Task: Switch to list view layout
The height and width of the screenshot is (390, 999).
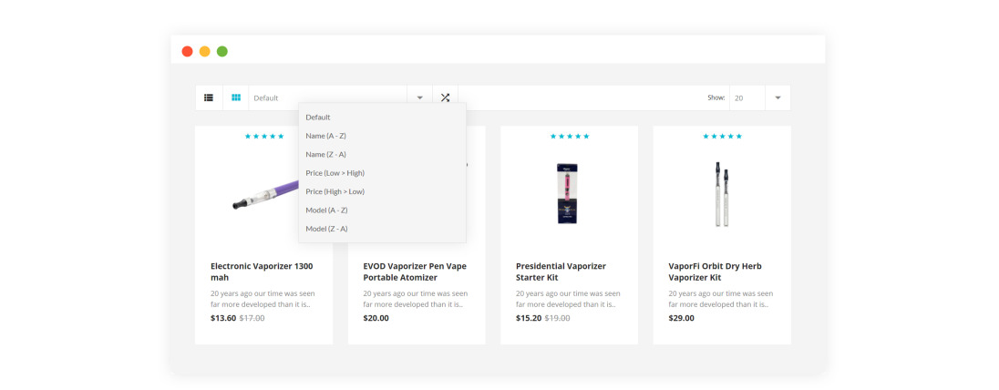Action: (209, 97)
